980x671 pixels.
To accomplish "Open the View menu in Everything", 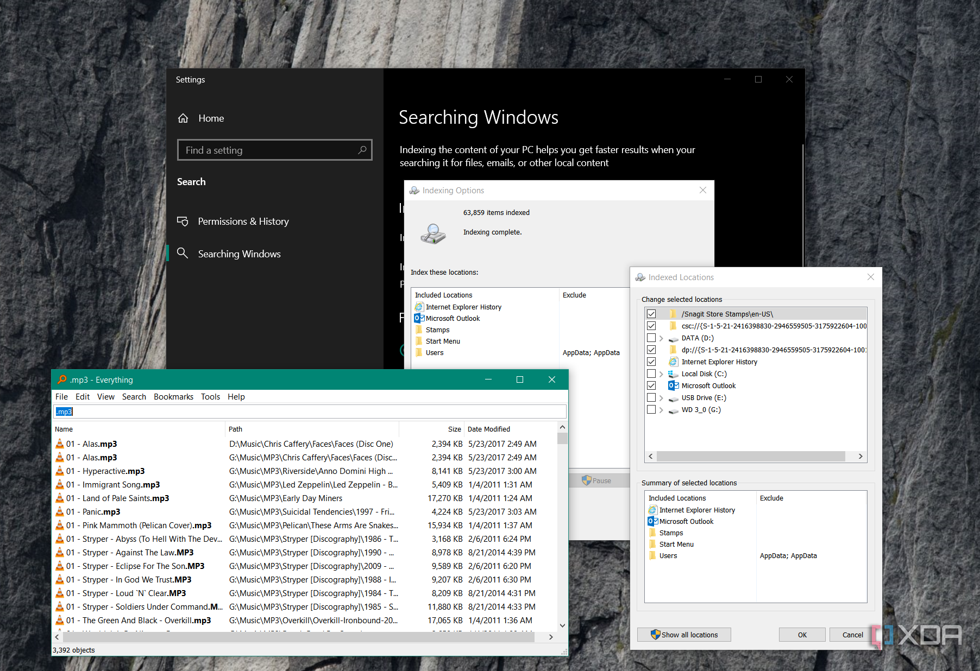I will pyautogui.click(x=106, y=397).
